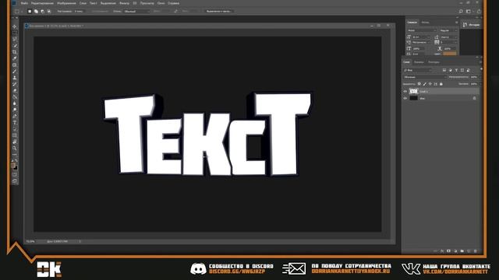The image size is (499, 280).
Task: Open the История panel button
Action: coord(471,25)
